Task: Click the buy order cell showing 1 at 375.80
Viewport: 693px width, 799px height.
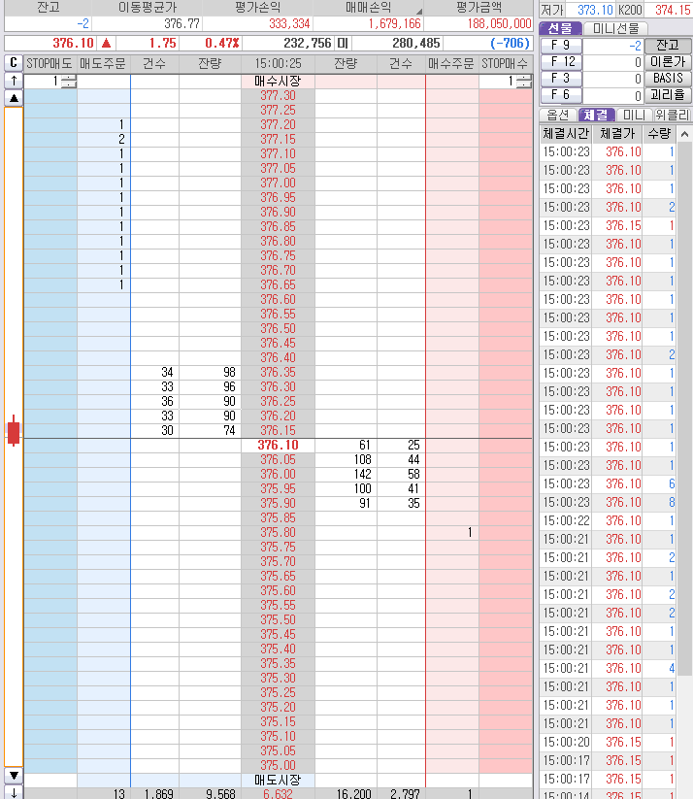Action: tap(452, 533)
